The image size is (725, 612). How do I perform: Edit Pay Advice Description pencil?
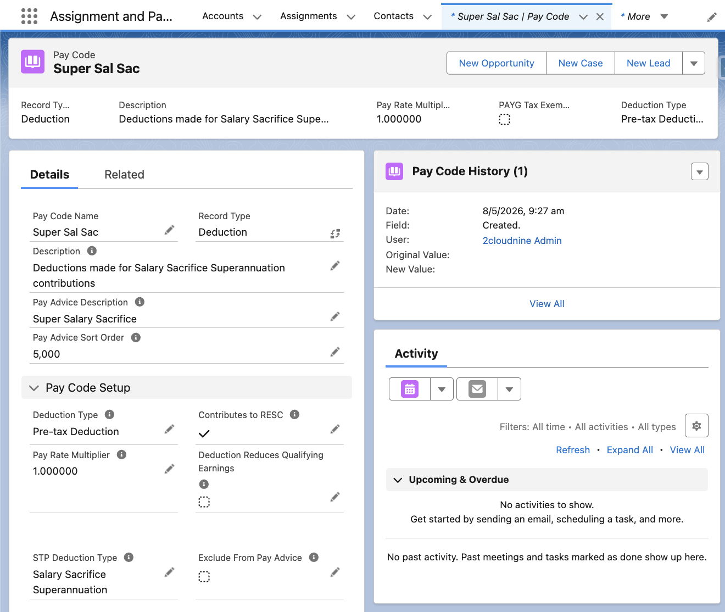335,316
